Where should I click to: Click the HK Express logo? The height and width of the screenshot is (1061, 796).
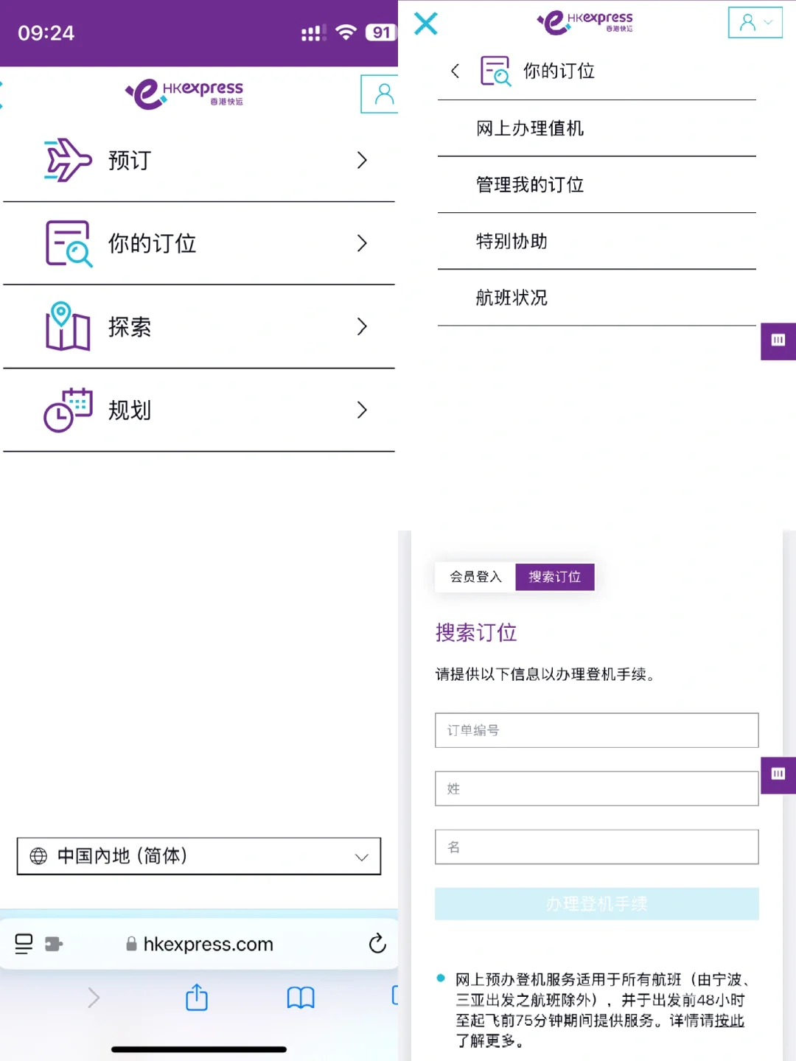[x=183, y=93]
